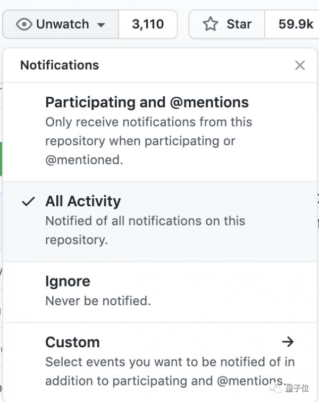This screenshot has width=319, height=402.
Task: Click the right arrow next to Custom
Action: coord(288,342)
